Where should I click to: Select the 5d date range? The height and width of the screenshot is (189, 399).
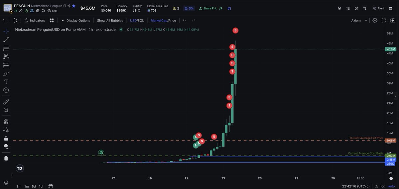34,186
